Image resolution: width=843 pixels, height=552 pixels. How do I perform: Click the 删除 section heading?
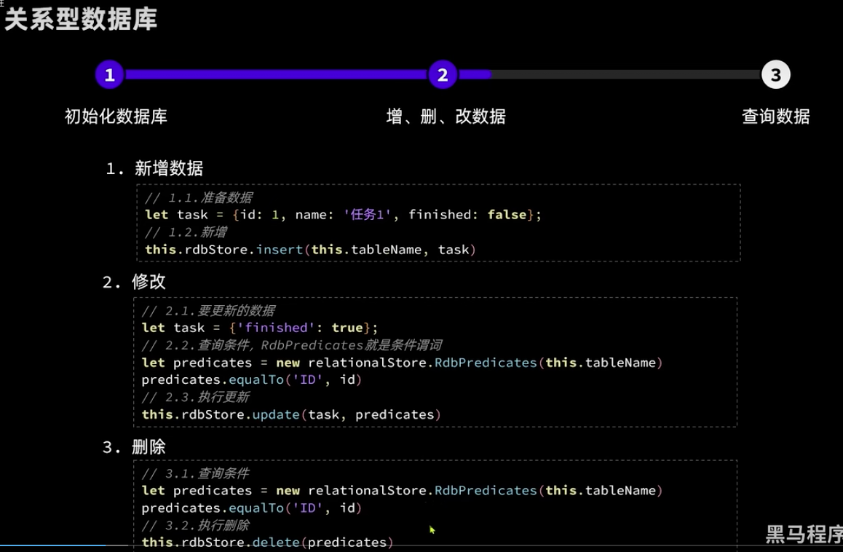pyautogui.click(x=149, y=447)
